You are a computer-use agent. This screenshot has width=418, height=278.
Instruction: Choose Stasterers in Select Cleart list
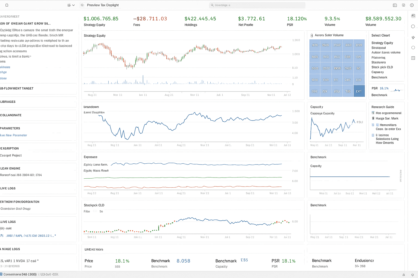pos(379,62)
